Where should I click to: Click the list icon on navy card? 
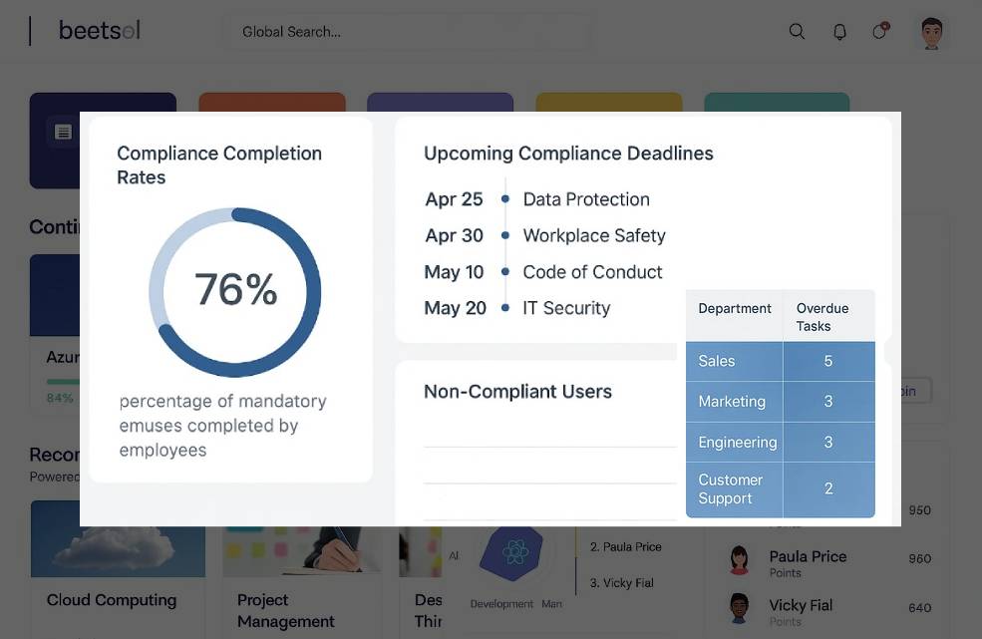(63, 132)
